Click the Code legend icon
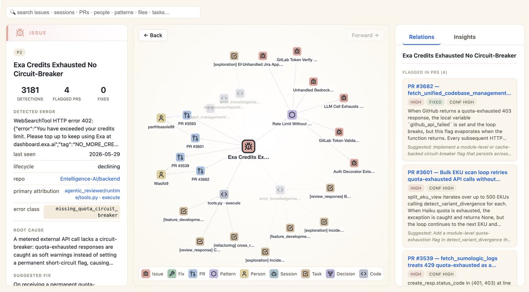This screenshot has height=292, width=529. click(x=363, y=274)
